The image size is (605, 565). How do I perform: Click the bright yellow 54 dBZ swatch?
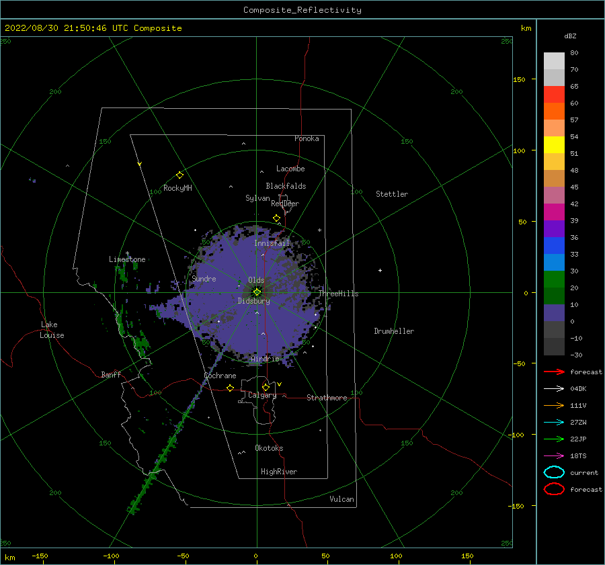point(554,144)
